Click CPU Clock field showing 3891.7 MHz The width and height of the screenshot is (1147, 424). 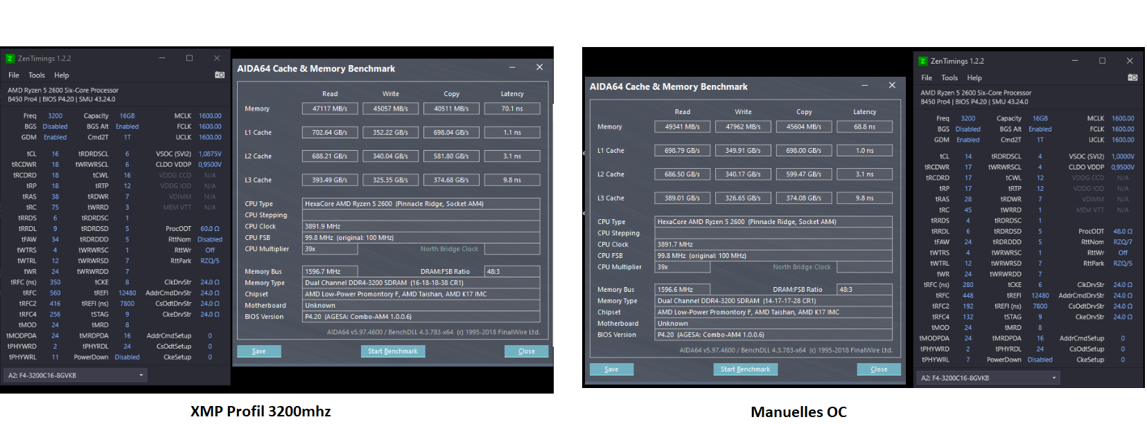pyautogui.click(x=774, y=244)
